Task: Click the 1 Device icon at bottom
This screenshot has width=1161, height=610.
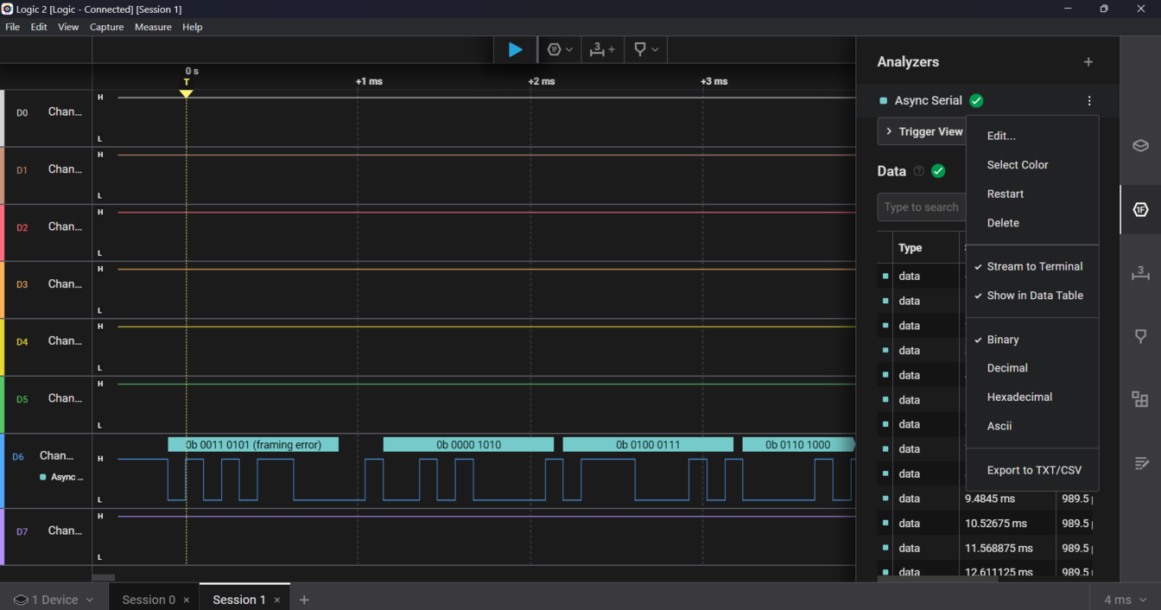Action: pos(21,600)
